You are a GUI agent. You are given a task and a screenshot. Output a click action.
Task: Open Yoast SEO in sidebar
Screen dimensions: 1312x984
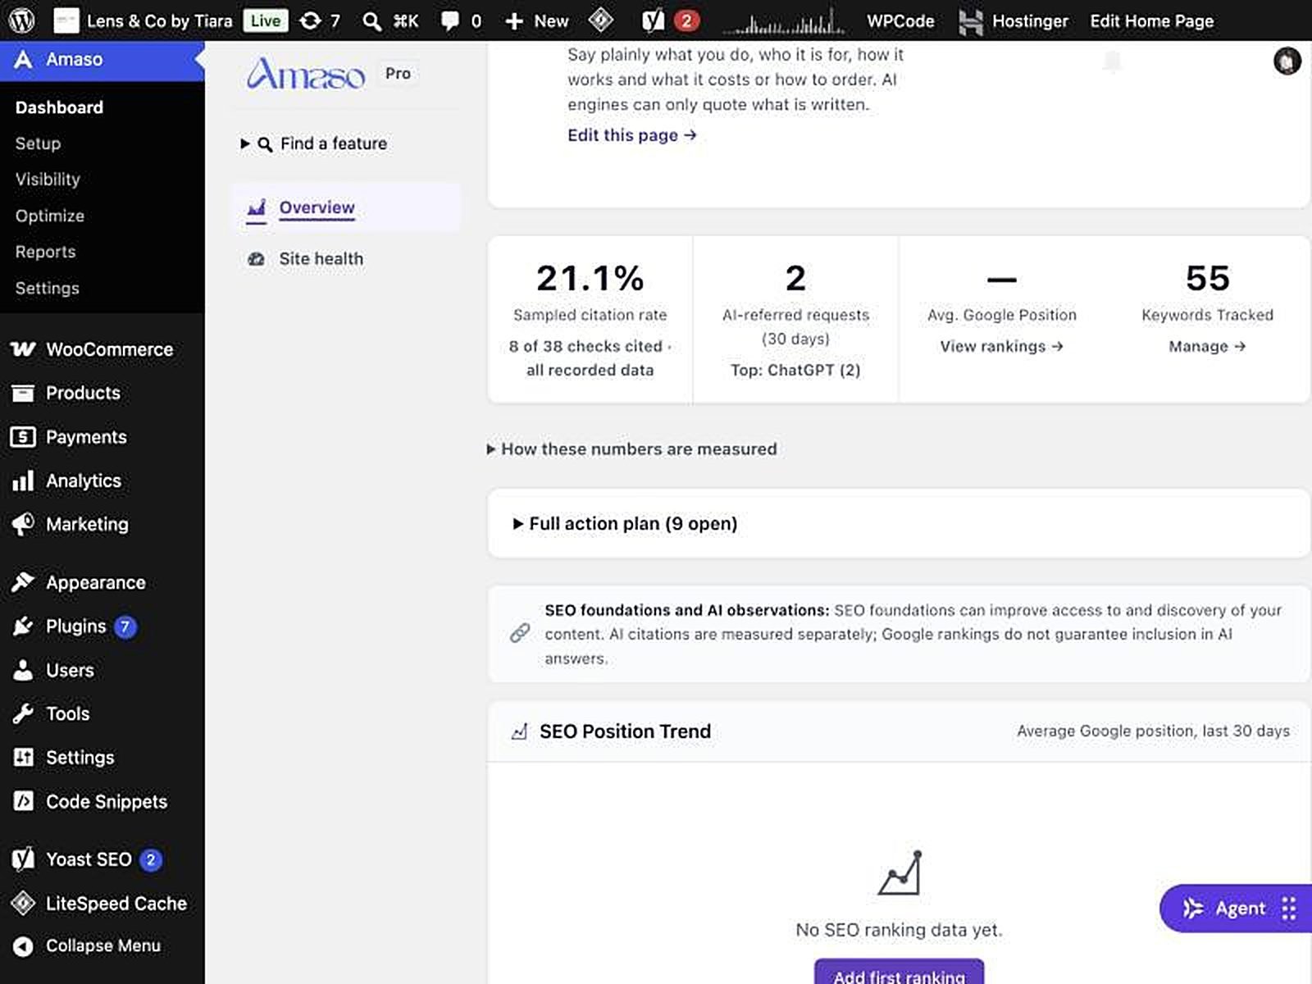point(102,859)
